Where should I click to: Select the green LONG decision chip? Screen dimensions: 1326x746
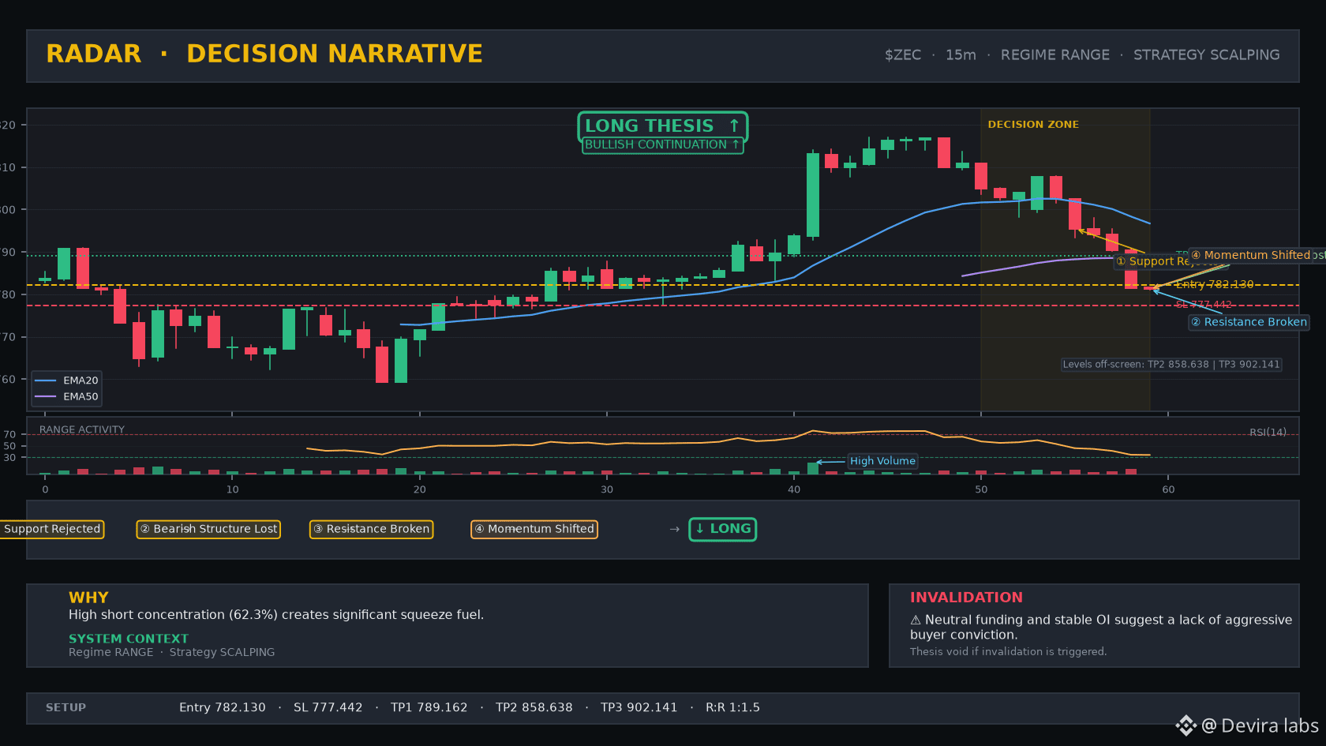click(722, 529)
